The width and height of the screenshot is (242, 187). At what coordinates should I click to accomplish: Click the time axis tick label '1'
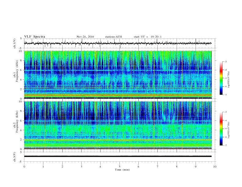pyautogui.click(x=43, y=167)
